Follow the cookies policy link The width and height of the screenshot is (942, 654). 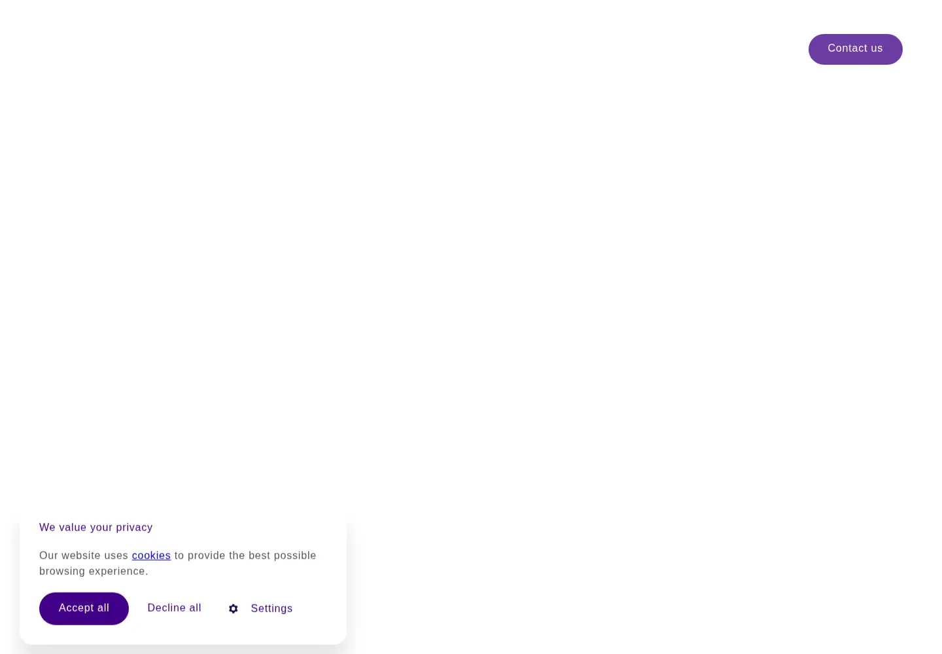[x=151, y=555]
